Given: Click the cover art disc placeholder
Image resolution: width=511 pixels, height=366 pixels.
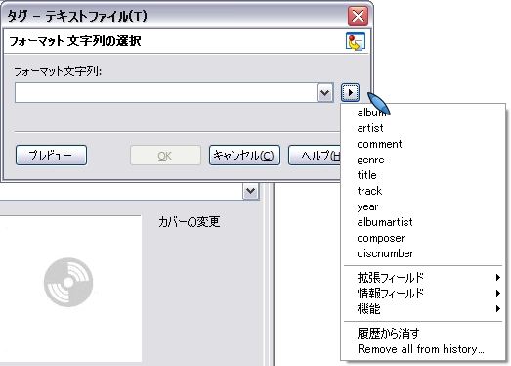Looking at the screenshot, I should point(68,283).
